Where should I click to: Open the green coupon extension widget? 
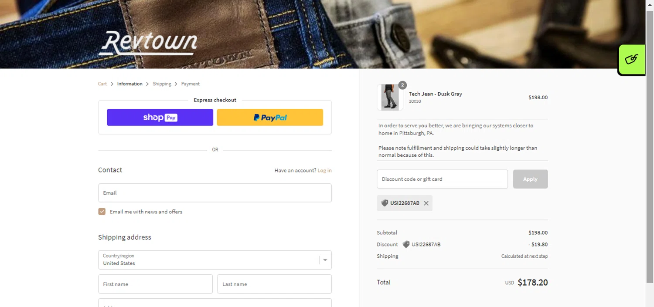click(632, 59)
